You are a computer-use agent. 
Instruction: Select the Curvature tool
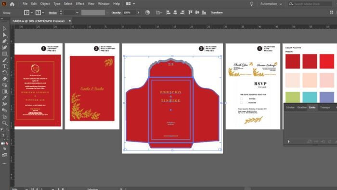[4, 47]
